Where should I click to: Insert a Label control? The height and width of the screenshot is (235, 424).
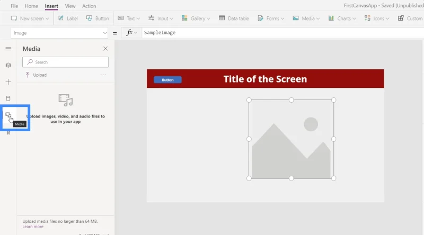[x=68, y=19]
